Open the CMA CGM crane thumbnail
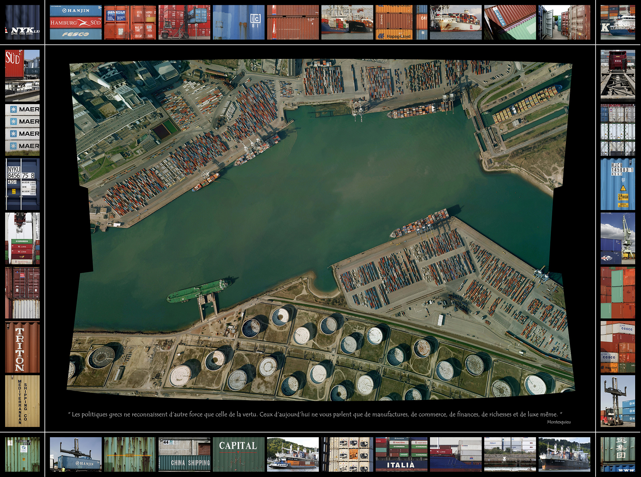This screenshot has height=477, width=641. tap(618, 238)
